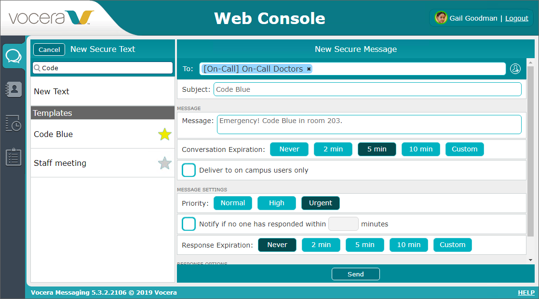Open the clipboard checklist sidebar icon
The height and width of the screenshot is (299, 539).
pos(13,157)
